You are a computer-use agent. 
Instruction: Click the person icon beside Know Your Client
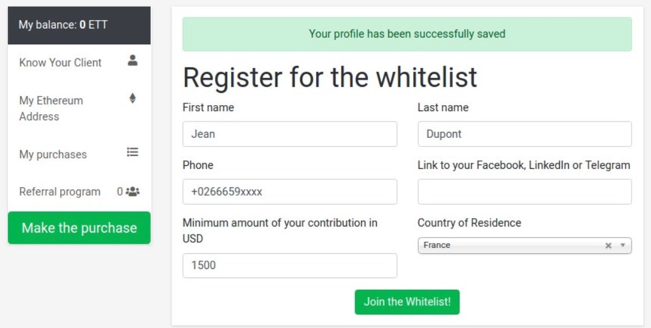(133, 61)
